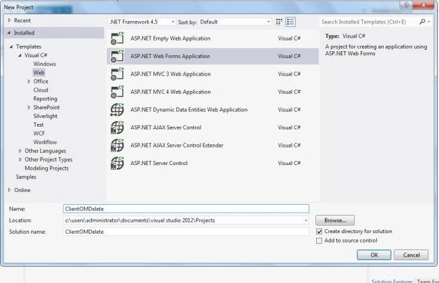This screenshot has width=439, height=283.
Task: Select the WCF template category
Action: click(39, 133)
